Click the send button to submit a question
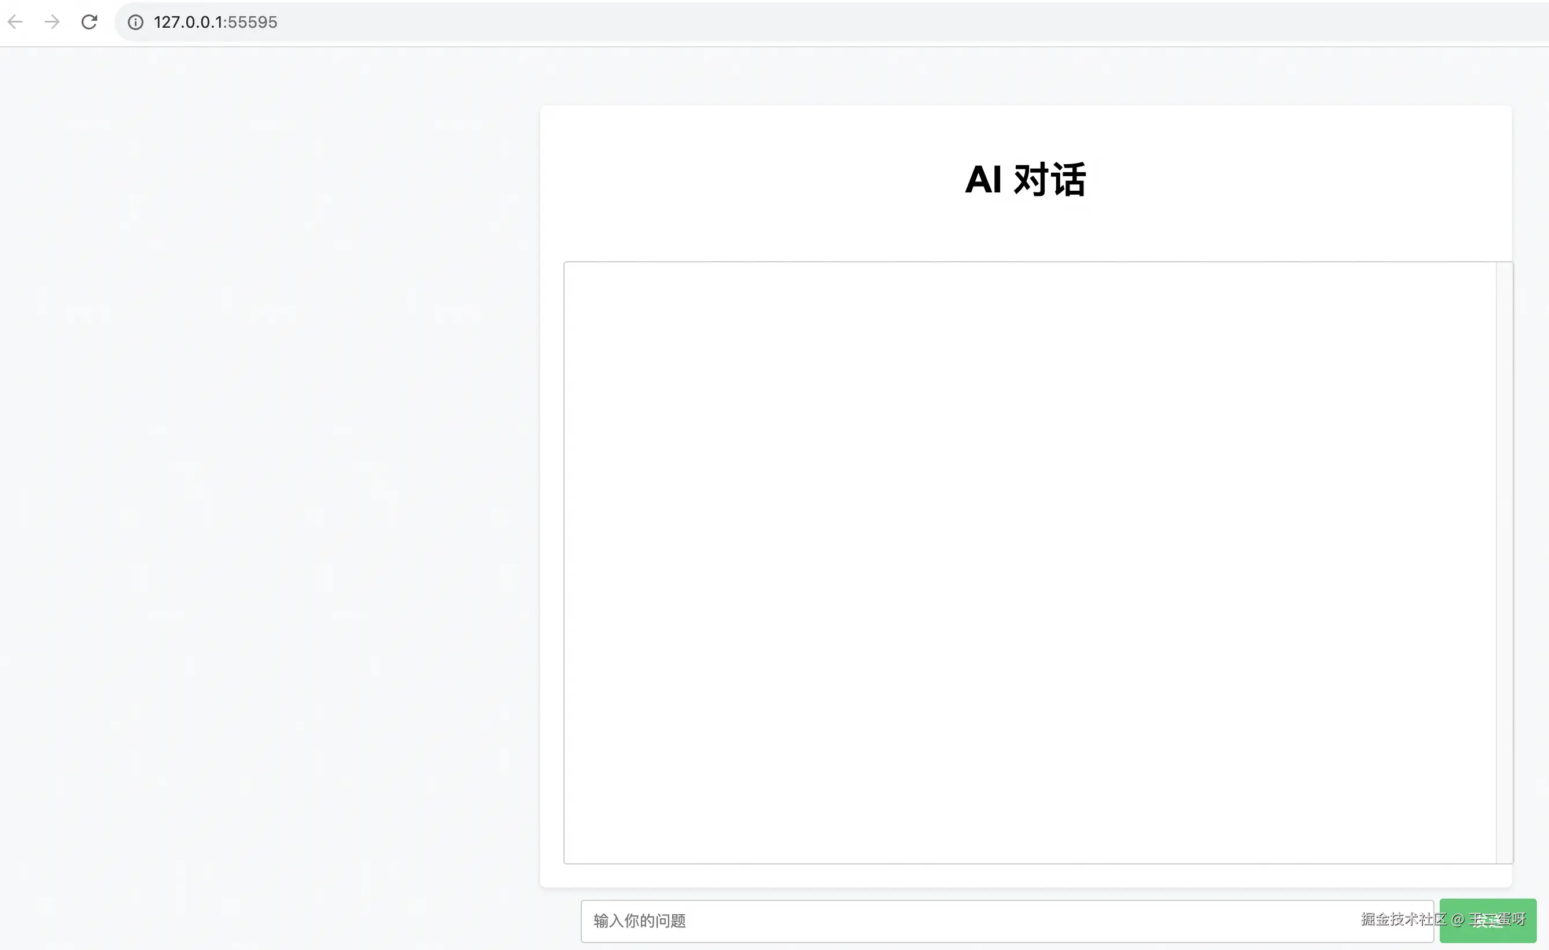1549x950 pixels. click(x=1487, y=921)
